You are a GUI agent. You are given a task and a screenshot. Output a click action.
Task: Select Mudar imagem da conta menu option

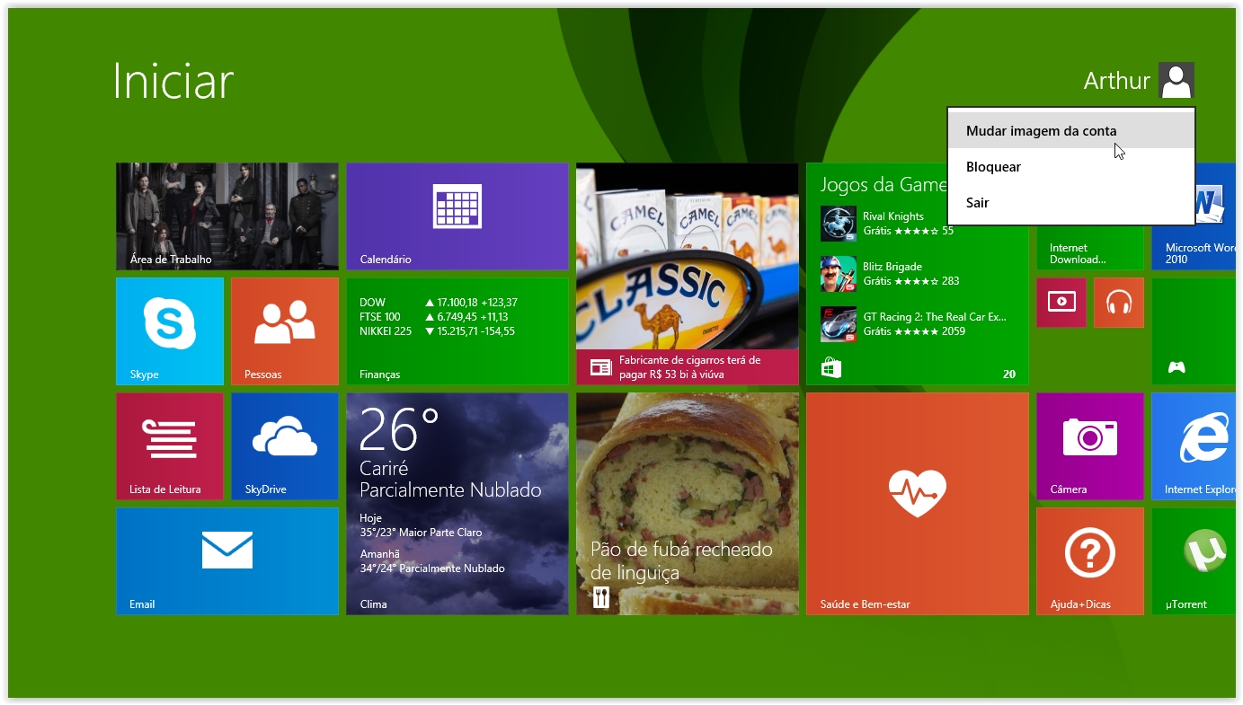pos(1071,131)
